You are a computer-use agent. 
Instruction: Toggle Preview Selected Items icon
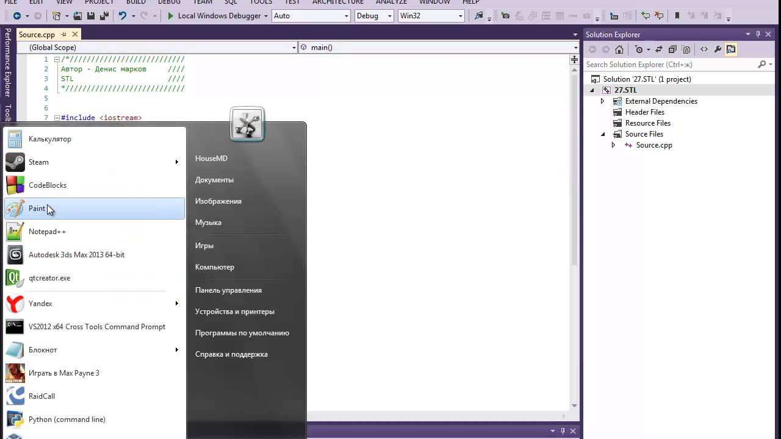(731, 49)
